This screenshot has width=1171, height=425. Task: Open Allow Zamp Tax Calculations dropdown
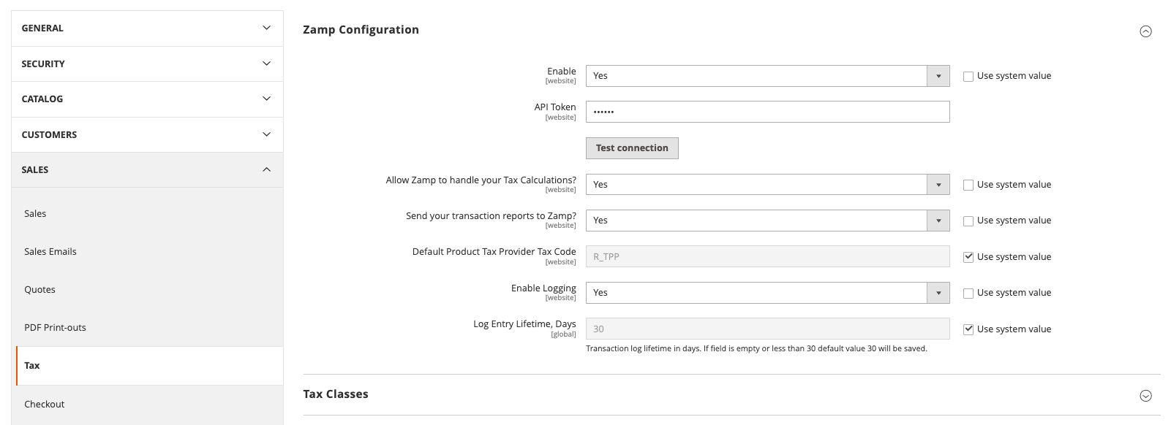[x=767, y=185]
